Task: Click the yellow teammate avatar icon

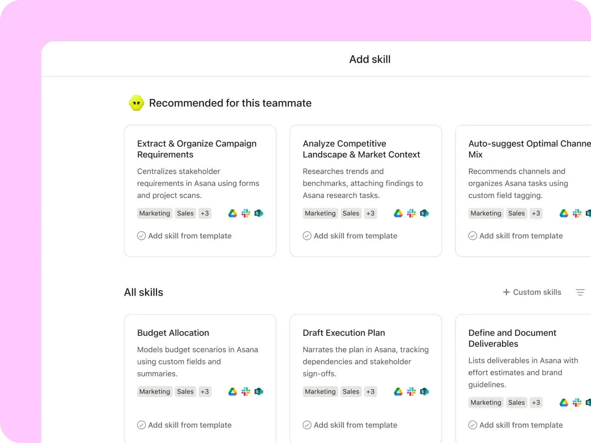Action: click(136, 103)
